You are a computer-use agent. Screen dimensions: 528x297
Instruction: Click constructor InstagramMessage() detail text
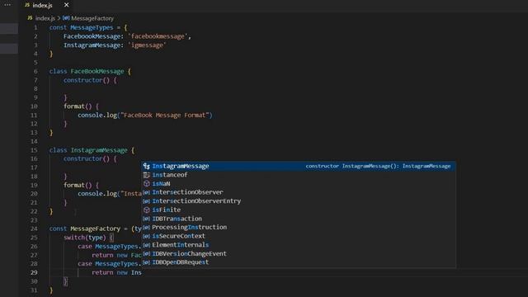click(x=378, y=166)
